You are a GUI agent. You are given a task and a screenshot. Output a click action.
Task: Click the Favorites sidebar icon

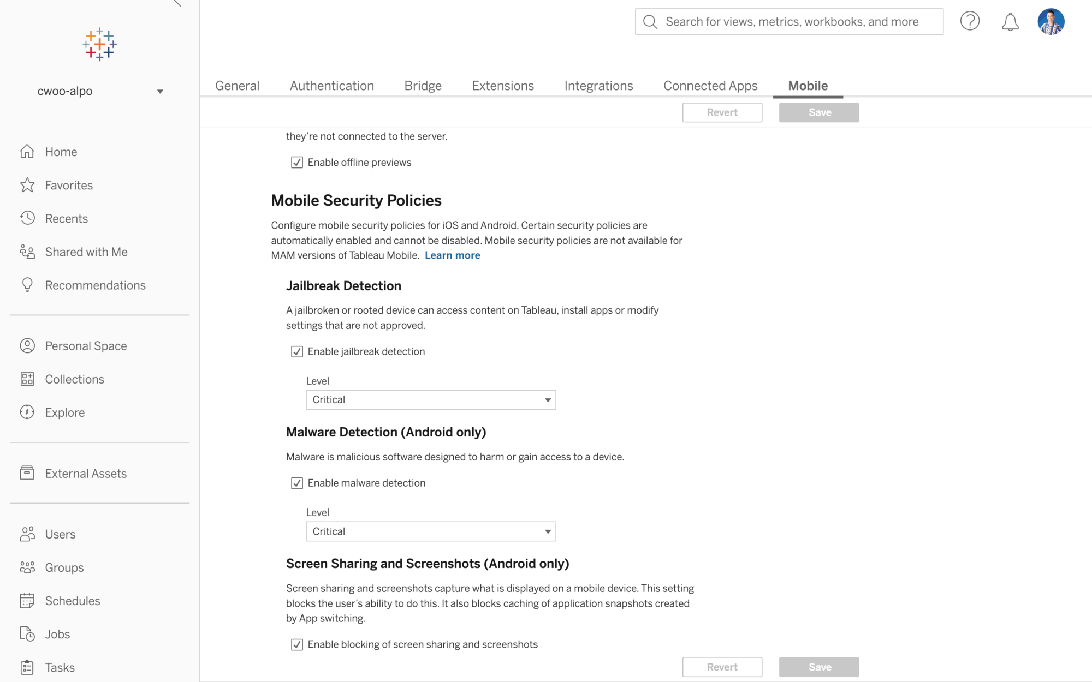coord(27,186)
